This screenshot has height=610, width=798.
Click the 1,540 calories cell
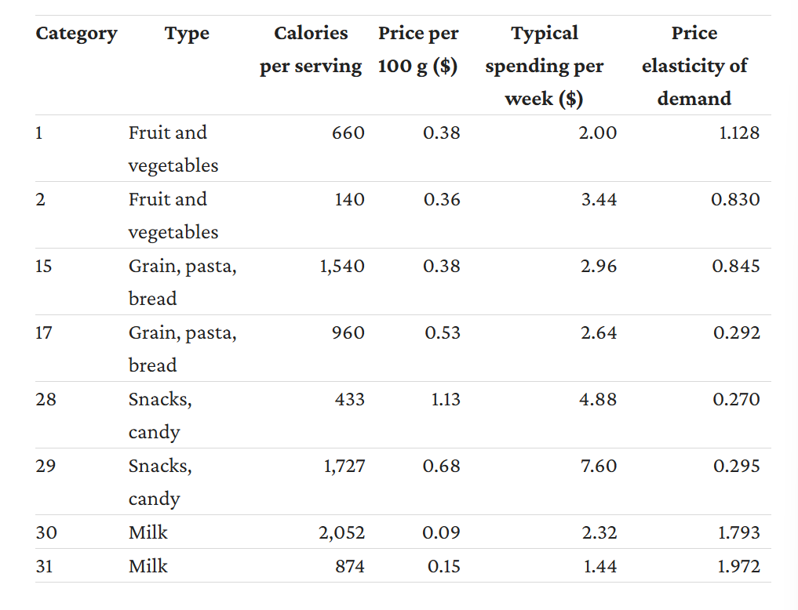(342, 267)
